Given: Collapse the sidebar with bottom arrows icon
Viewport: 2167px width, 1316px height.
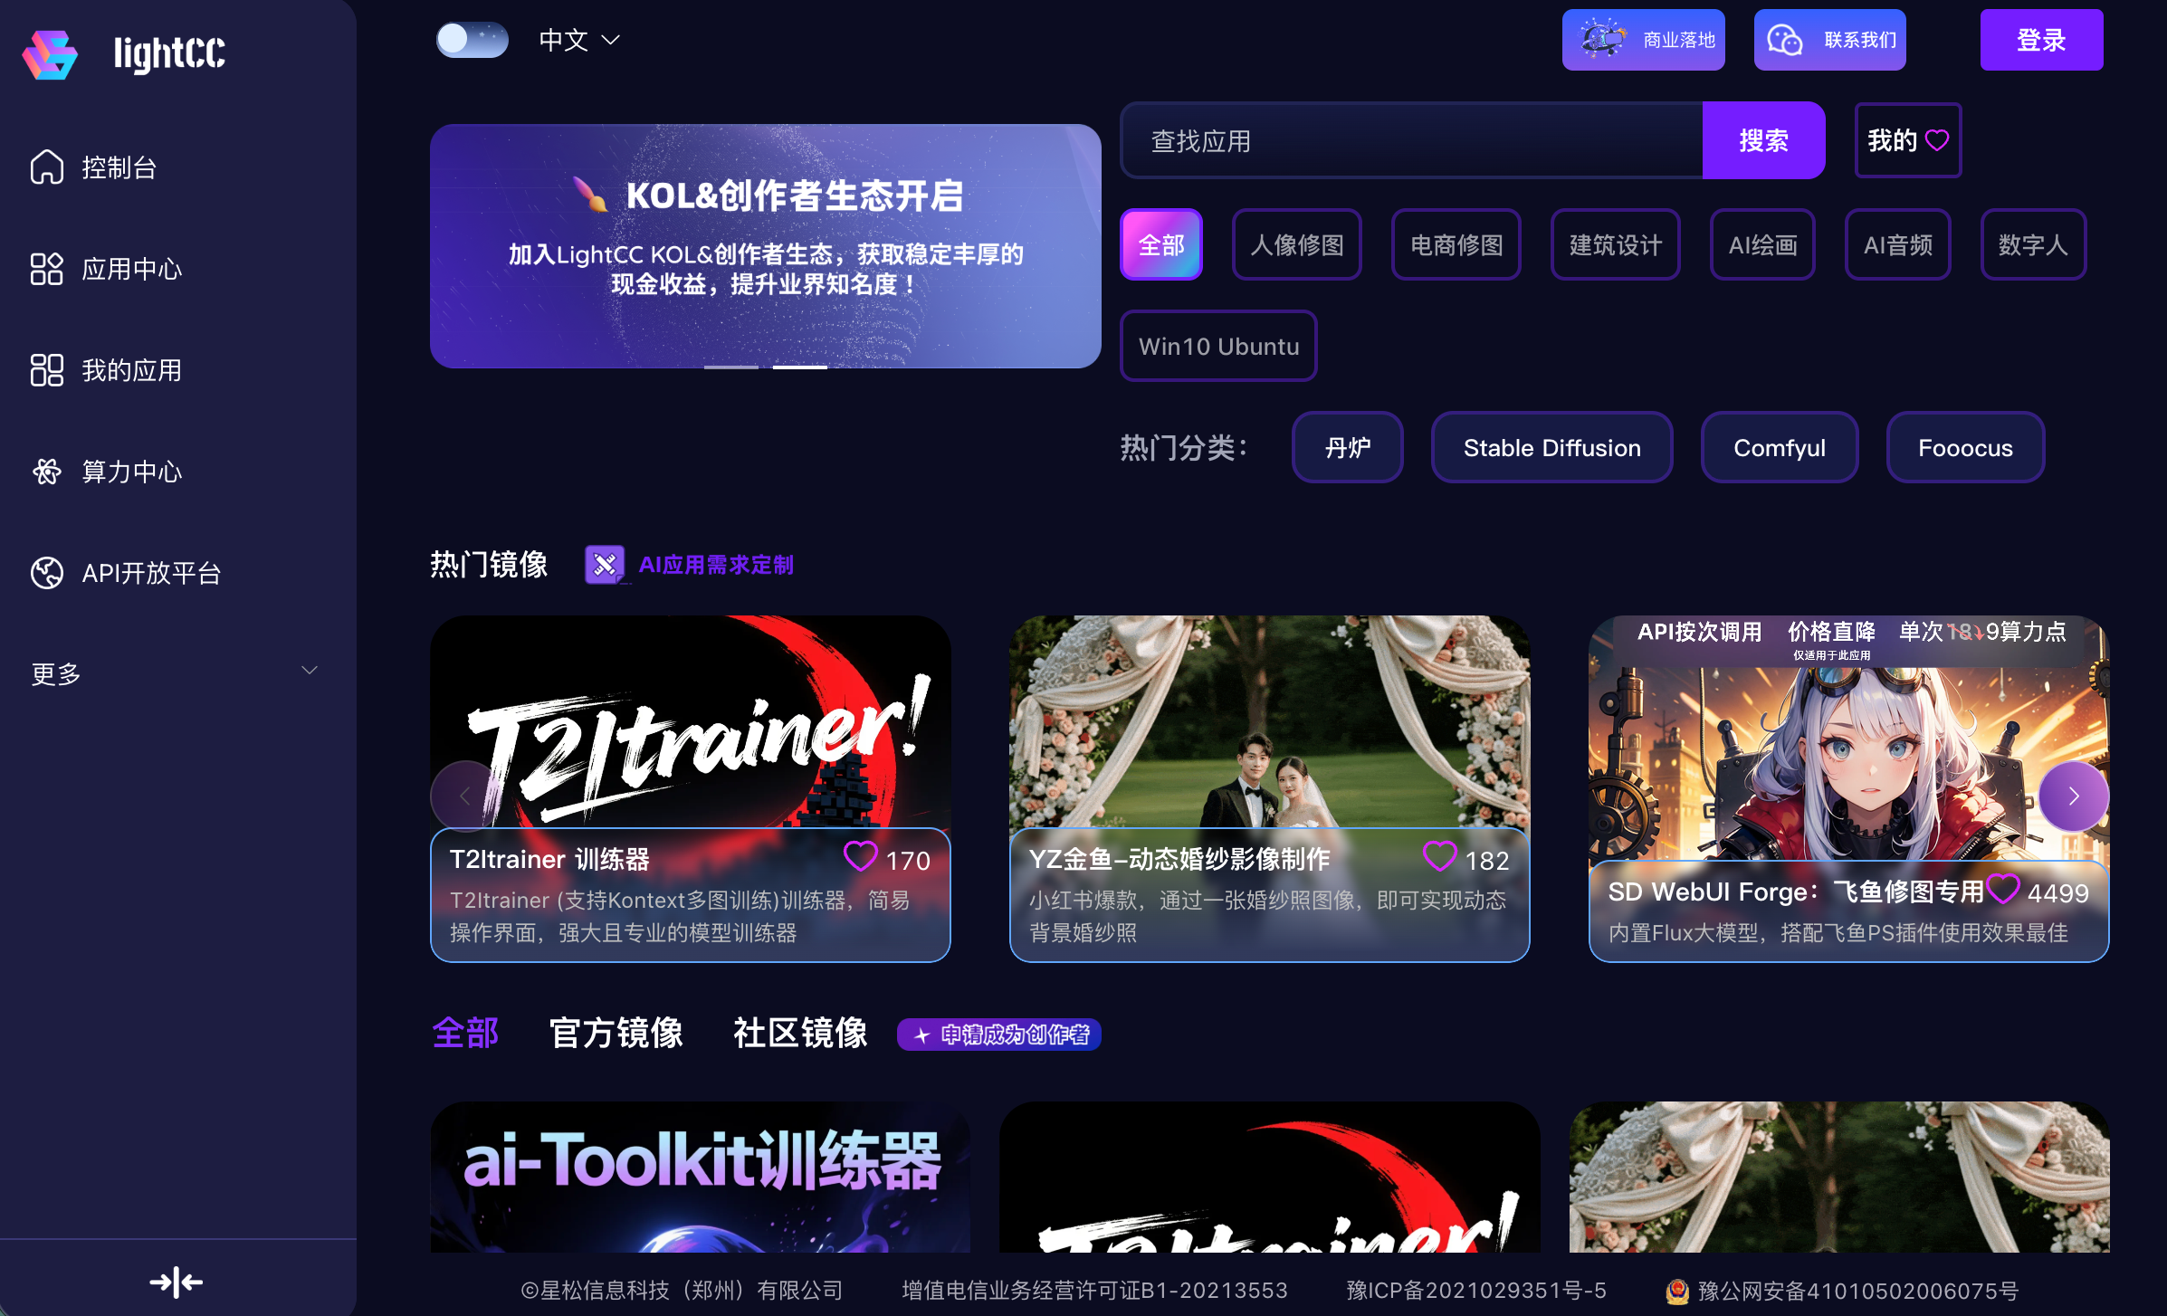Looking at the screenshot, I should 177,1282.
